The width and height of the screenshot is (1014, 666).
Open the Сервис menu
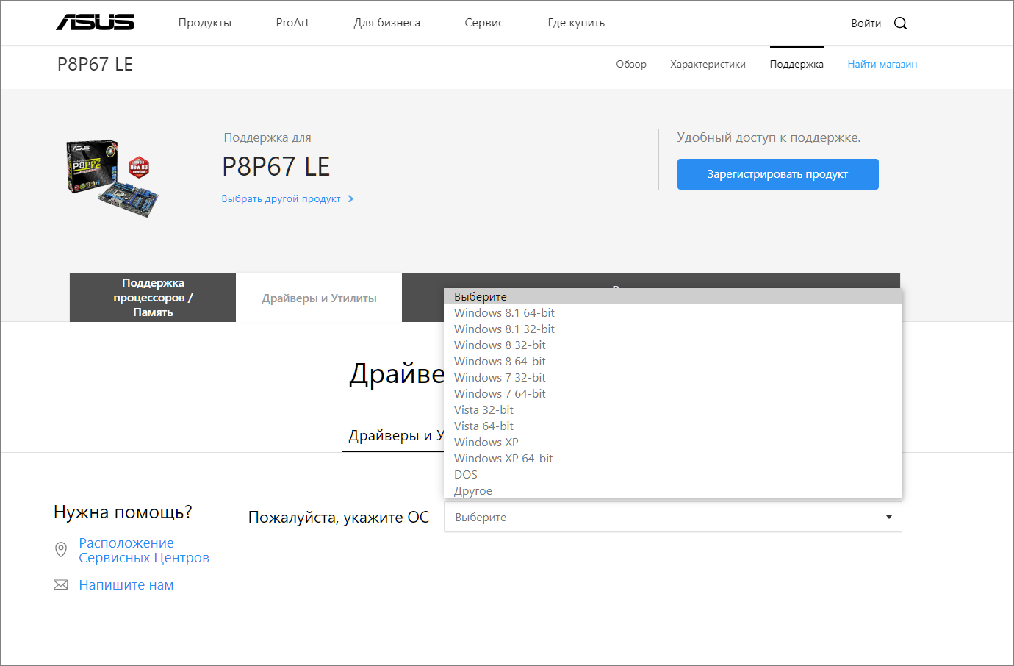click(x=484, y=23)
